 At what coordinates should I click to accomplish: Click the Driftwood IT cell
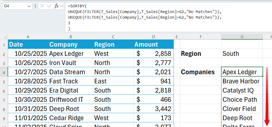coord(71,99)
